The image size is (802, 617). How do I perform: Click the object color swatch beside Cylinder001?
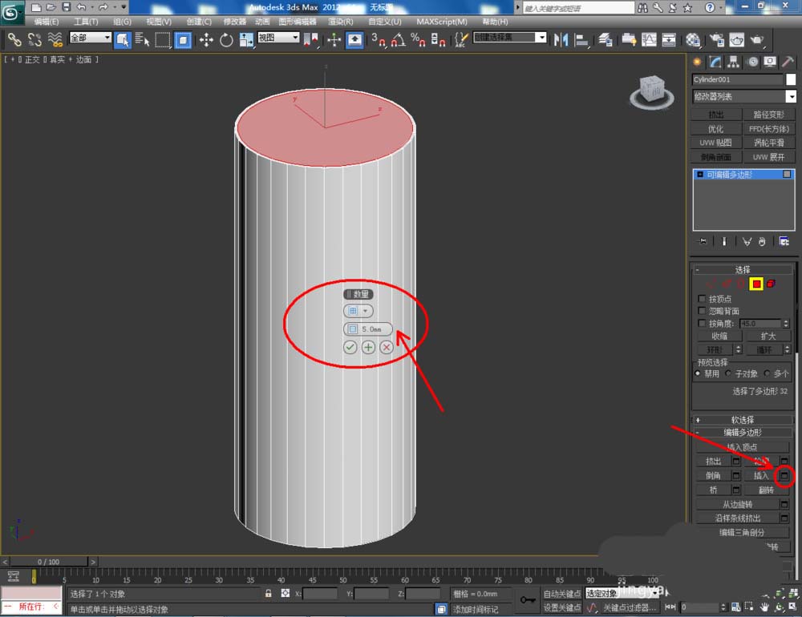click(x=791, y=79)
